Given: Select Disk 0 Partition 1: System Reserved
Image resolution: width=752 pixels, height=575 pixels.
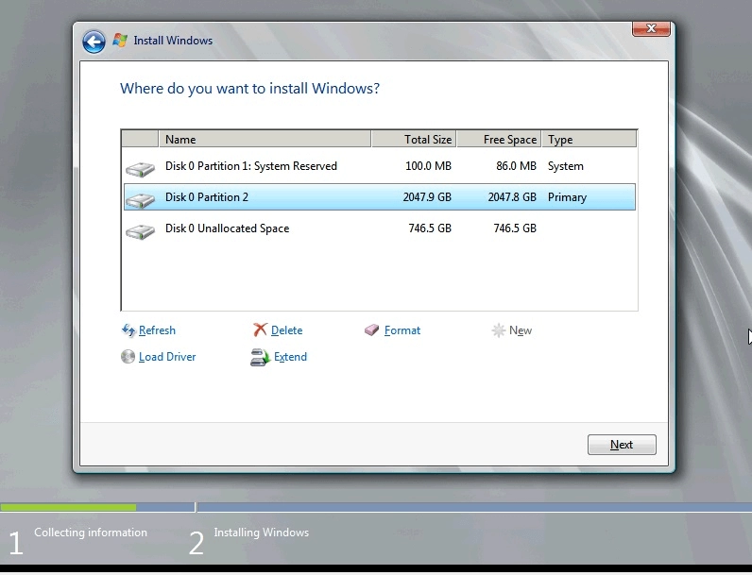Looking at the screenshot, I should click(x=380, y=166).
